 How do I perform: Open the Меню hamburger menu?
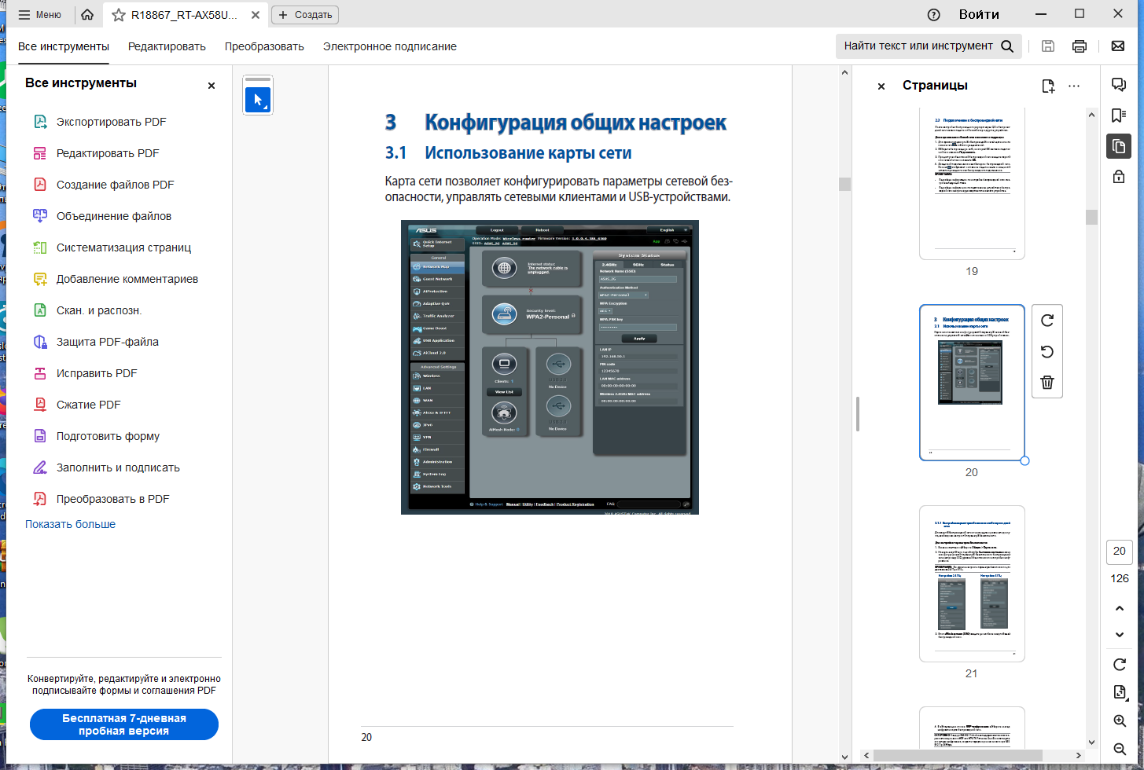(x=39, y=15)
